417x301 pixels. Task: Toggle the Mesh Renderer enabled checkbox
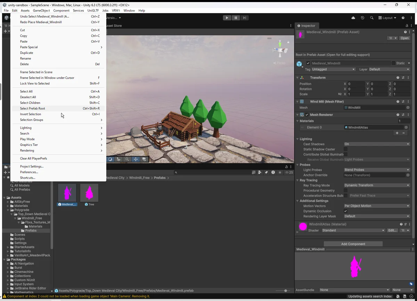[x=307, y=115]
